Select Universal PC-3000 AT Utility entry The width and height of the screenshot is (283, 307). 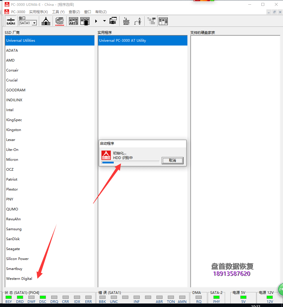(143, 41)
